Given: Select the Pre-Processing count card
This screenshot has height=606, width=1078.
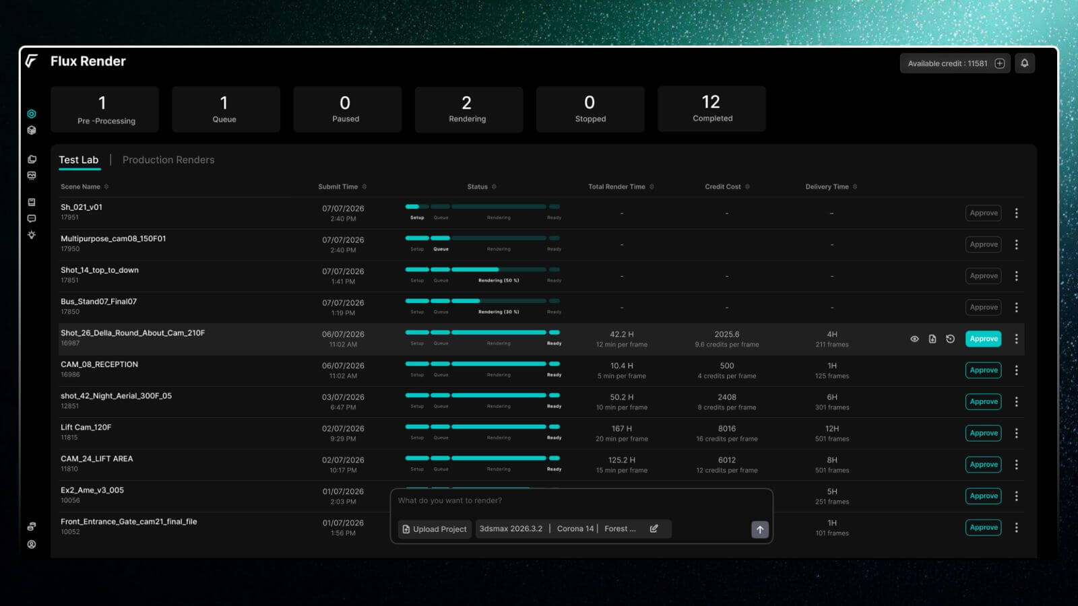Looking at the screenshot, I should pos(104,109).
